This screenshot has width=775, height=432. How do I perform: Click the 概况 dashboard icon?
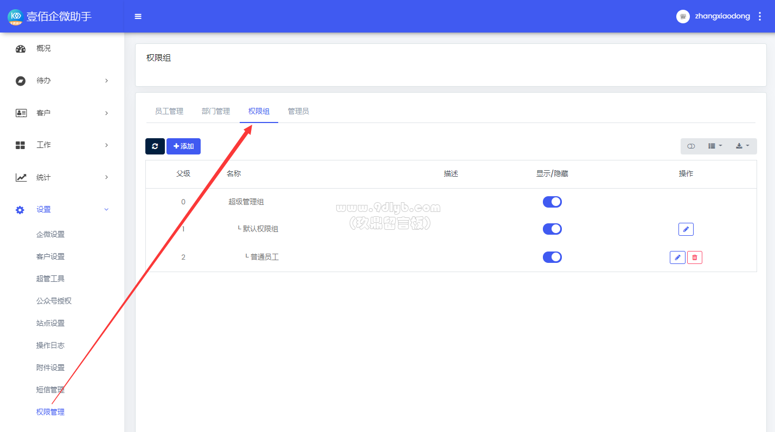point(21,49)
